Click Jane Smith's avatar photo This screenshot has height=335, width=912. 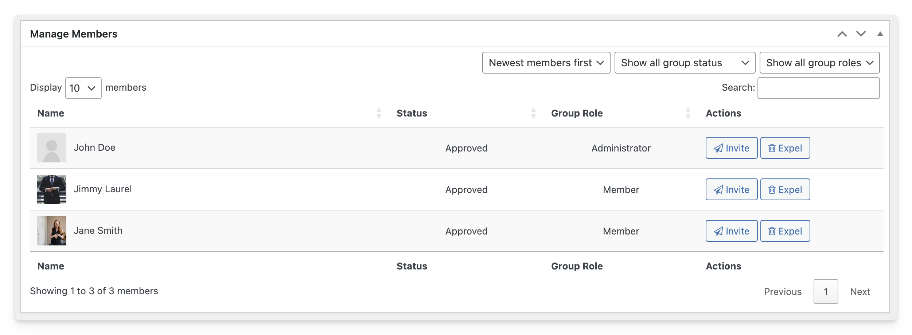[x=52, y=231]
